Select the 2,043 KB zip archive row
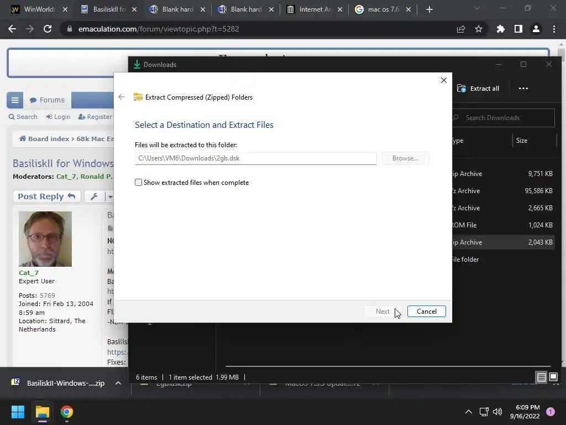566x425 pixels. click(x=502, y=242)
